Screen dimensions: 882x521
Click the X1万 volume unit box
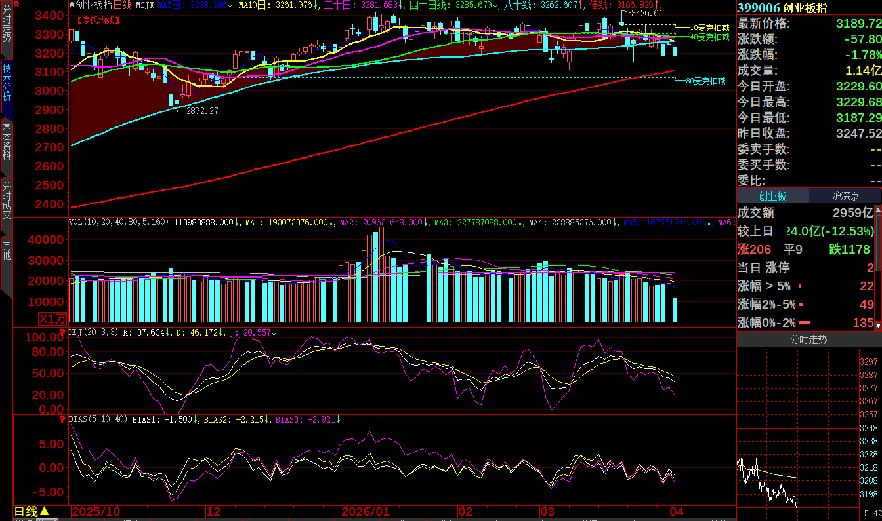(52, 319)
